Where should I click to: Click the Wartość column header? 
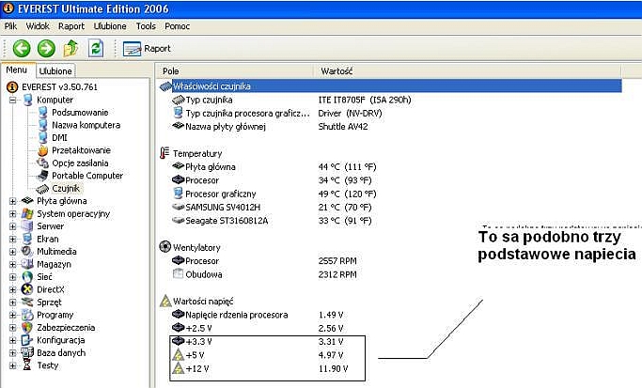click(468, 71)
